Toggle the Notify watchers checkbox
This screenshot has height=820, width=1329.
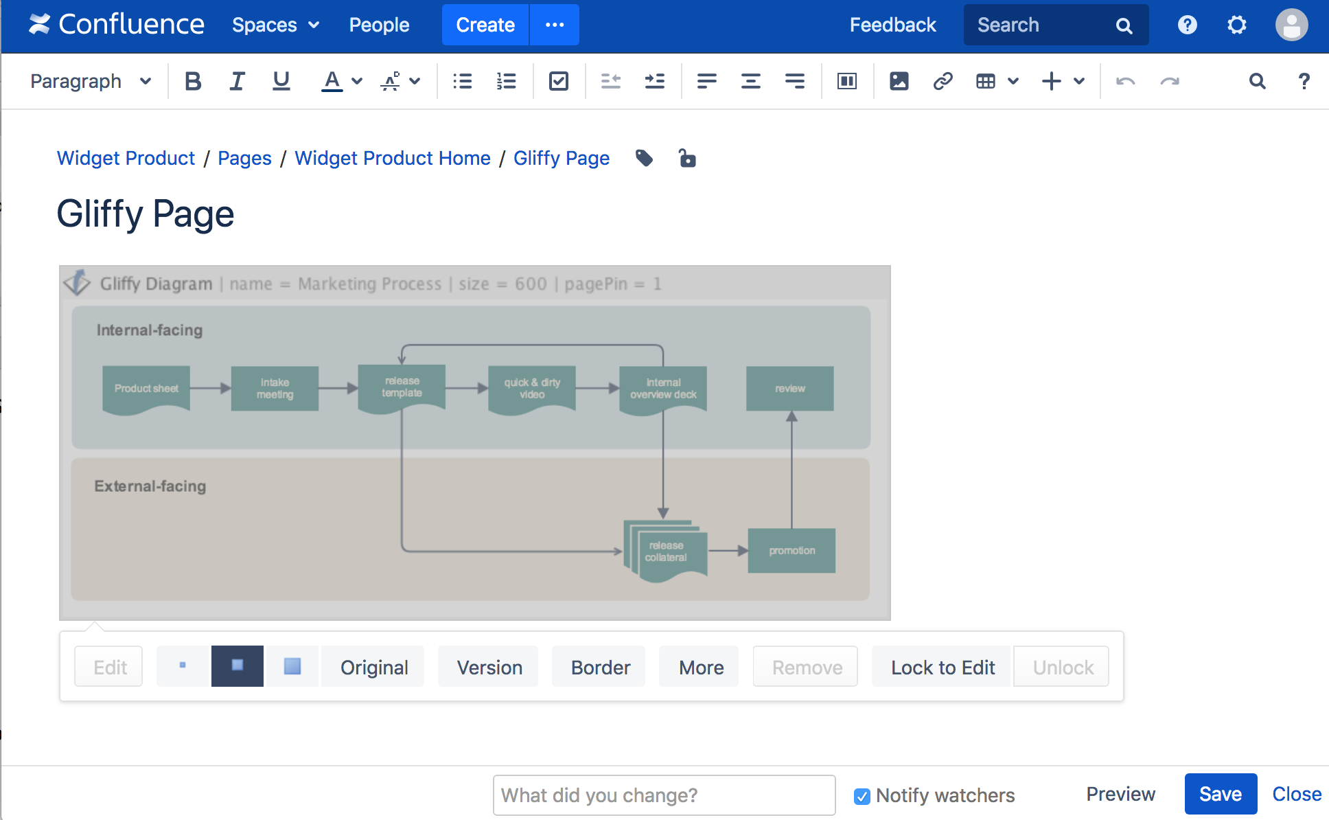862,796
